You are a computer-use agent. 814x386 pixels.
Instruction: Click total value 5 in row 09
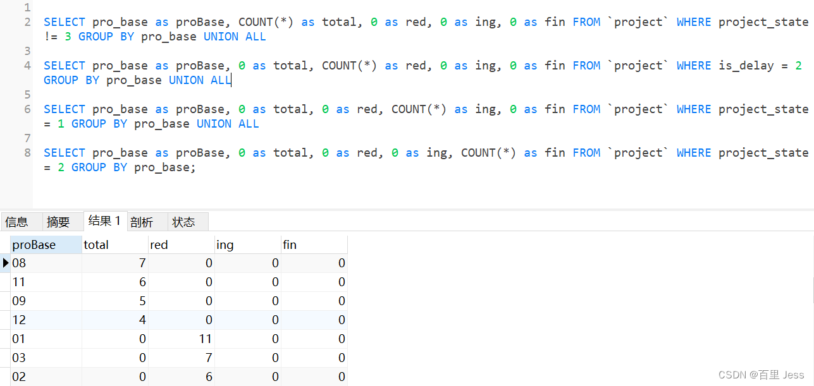115,301
